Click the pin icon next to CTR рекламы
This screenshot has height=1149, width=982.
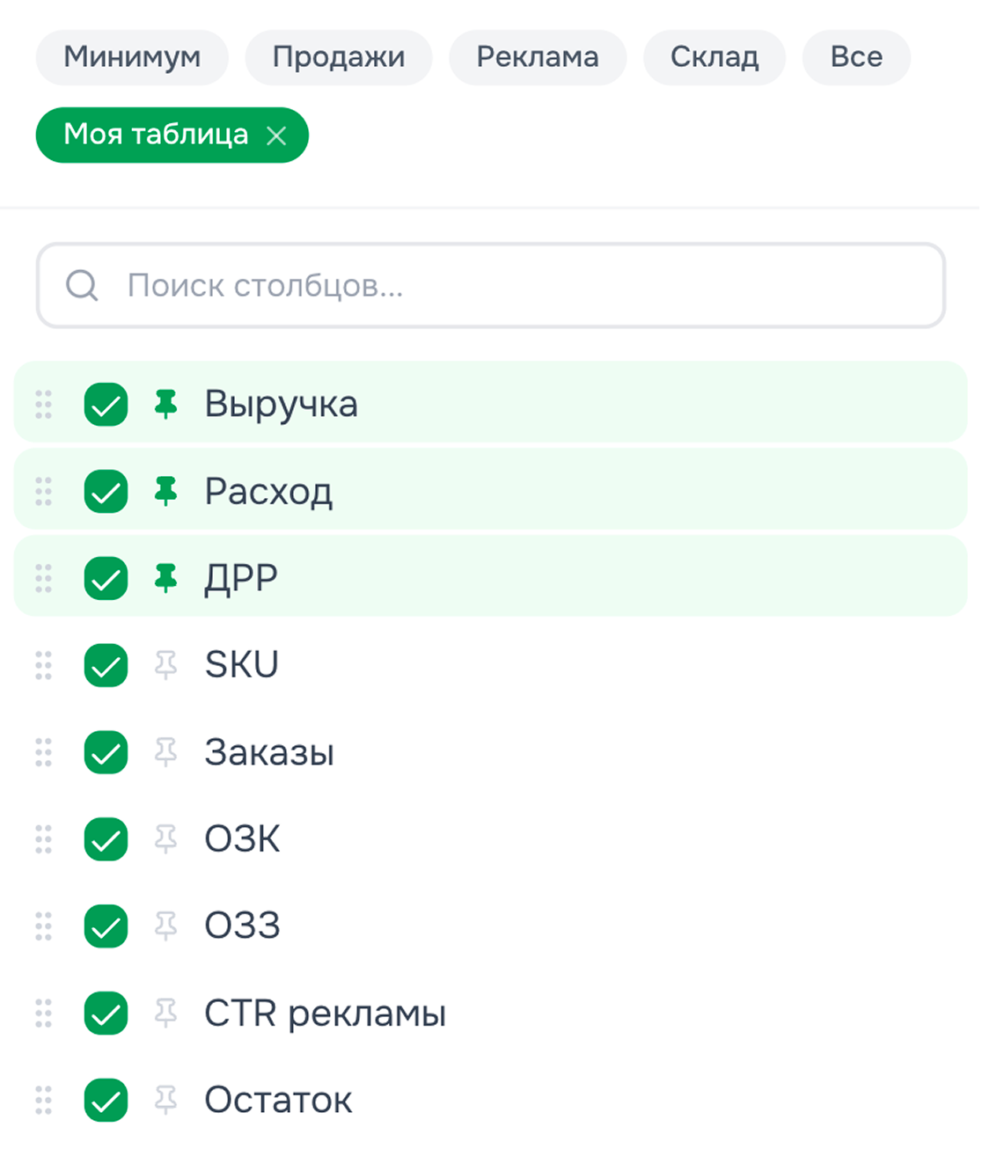(x=167, y=1014)
